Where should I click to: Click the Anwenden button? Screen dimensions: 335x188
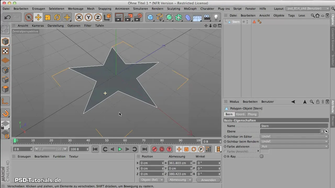208,180
